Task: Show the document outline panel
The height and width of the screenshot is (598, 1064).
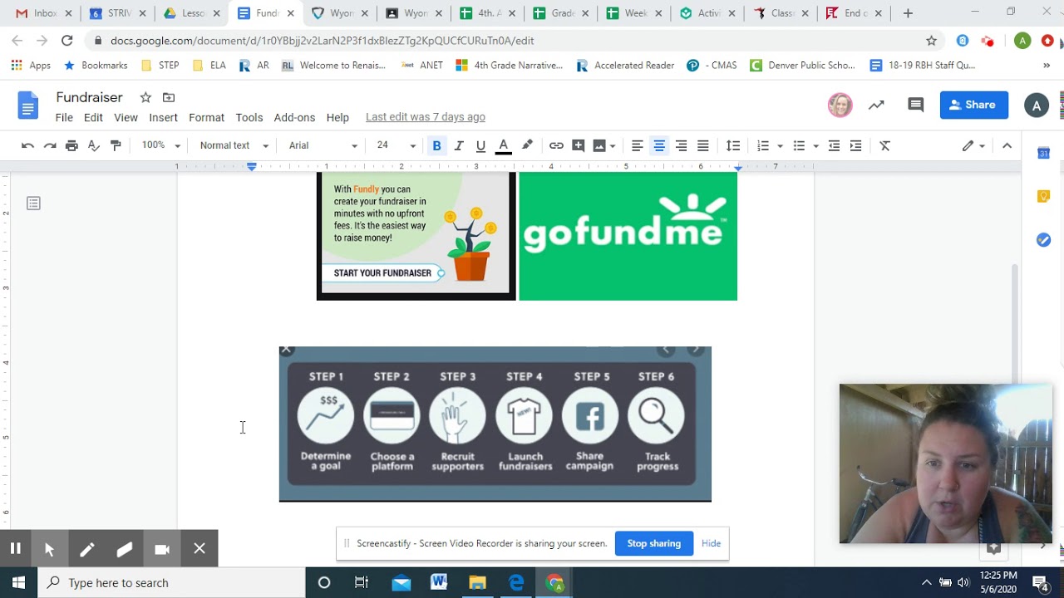Action: pyautogui.click(x=33, y=203)
